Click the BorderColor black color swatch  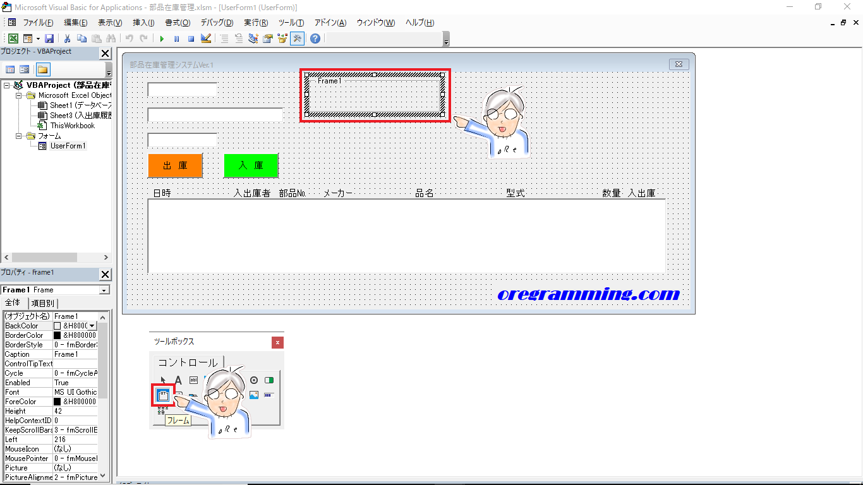57,335
